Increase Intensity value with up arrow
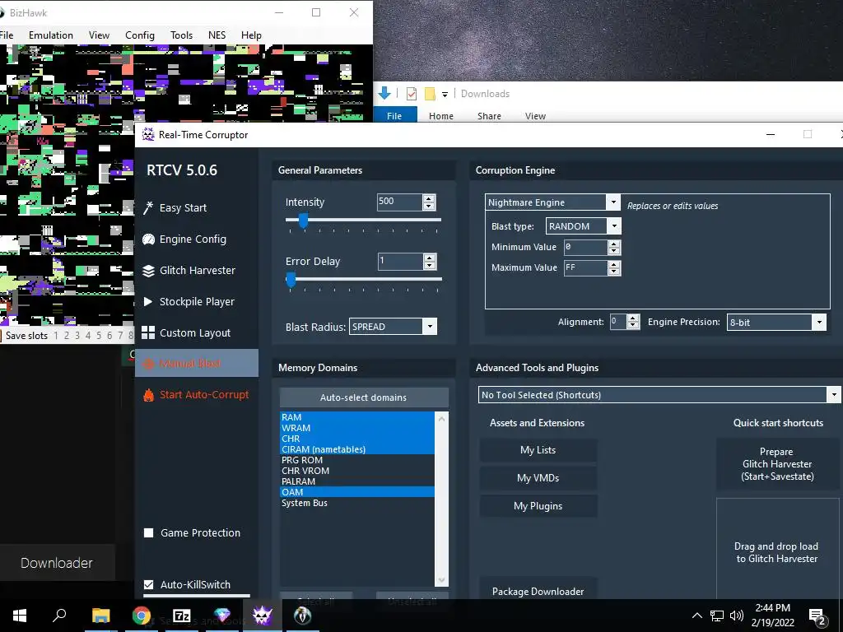This screenshot has width=843, height=632. pos(428,199)
